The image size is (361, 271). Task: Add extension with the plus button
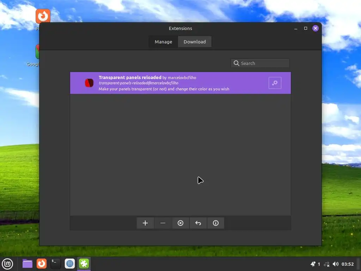tap(145, 223)
